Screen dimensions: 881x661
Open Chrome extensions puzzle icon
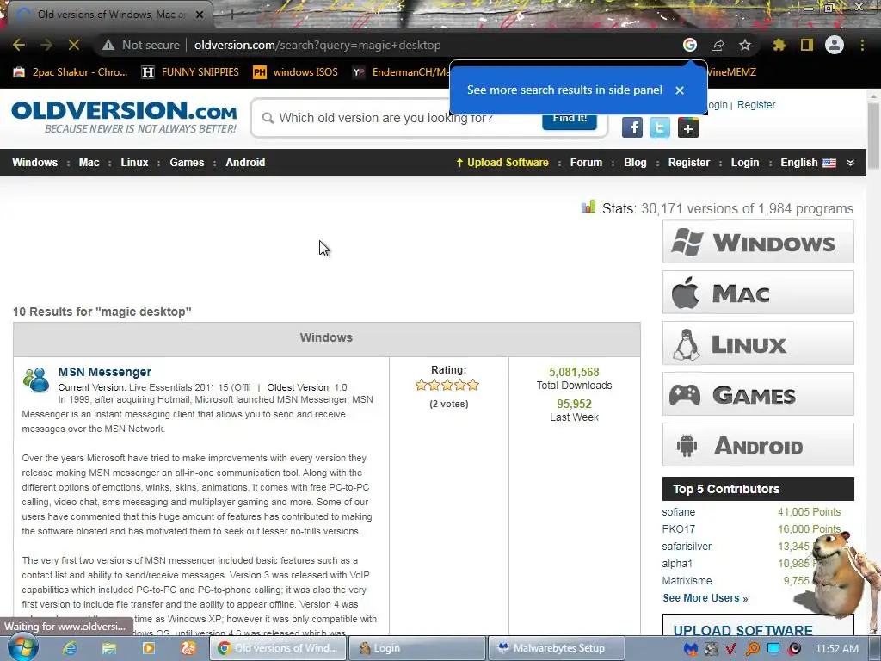point(779,45)
